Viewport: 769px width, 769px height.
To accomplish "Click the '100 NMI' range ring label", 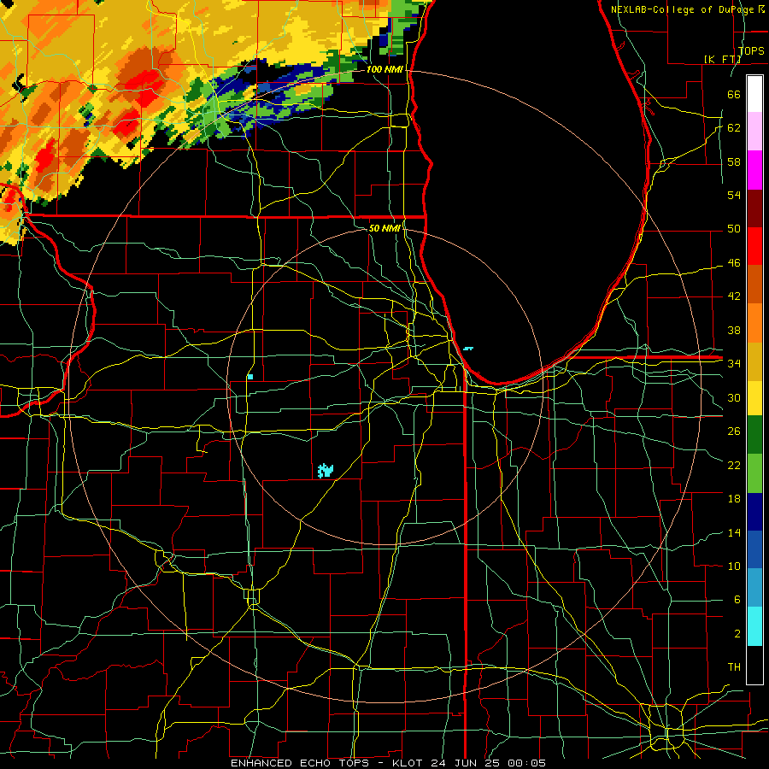I will click(384, 69).
